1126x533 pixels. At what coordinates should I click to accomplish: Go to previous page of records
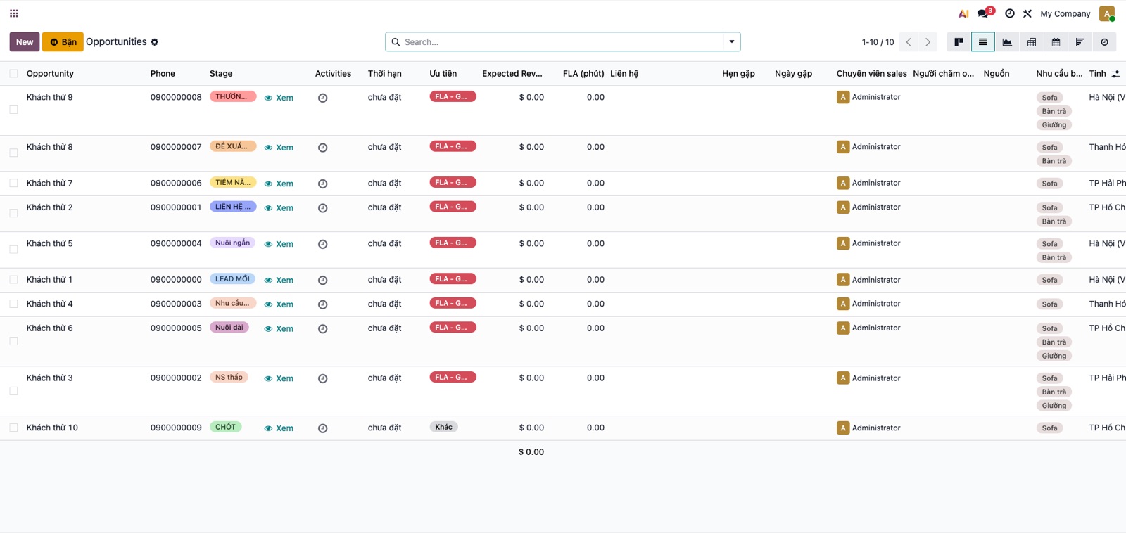click(x=909, y=42)
